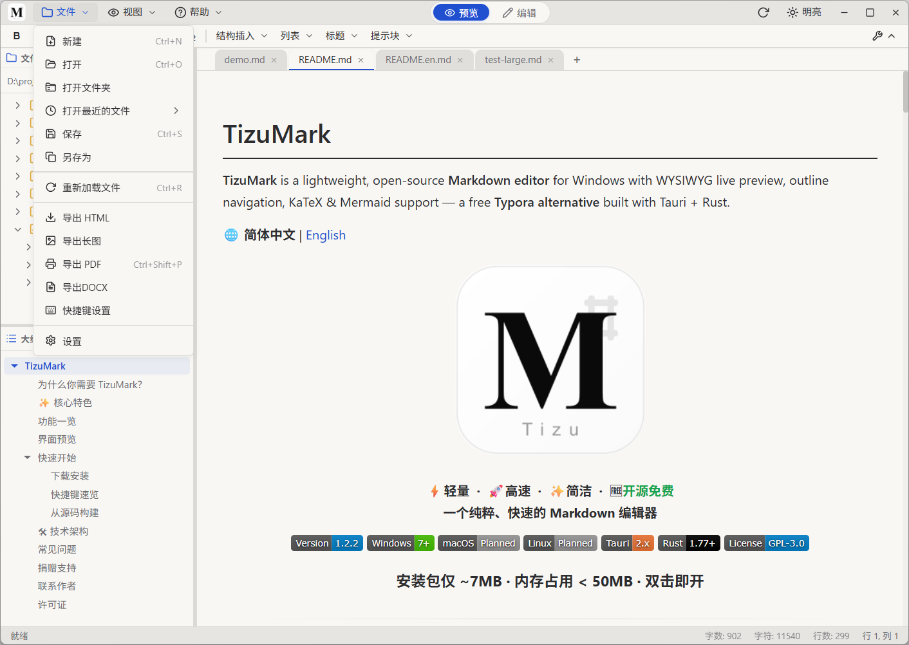Screen dimensions: 909x645
Task: Select 打开文件夹 menu entry
Action: pos(113,88)
